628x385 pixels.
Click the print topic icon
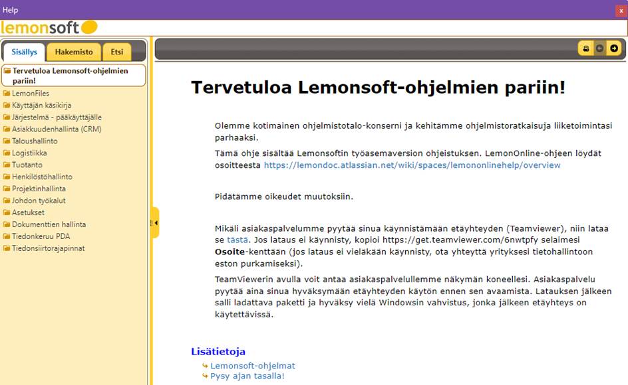[586, 48]
